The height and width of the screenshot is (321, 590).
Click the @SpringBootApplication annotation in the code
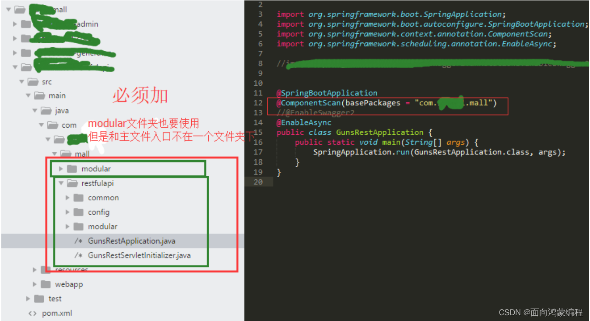pyautogui.click(x=327, y=93)
